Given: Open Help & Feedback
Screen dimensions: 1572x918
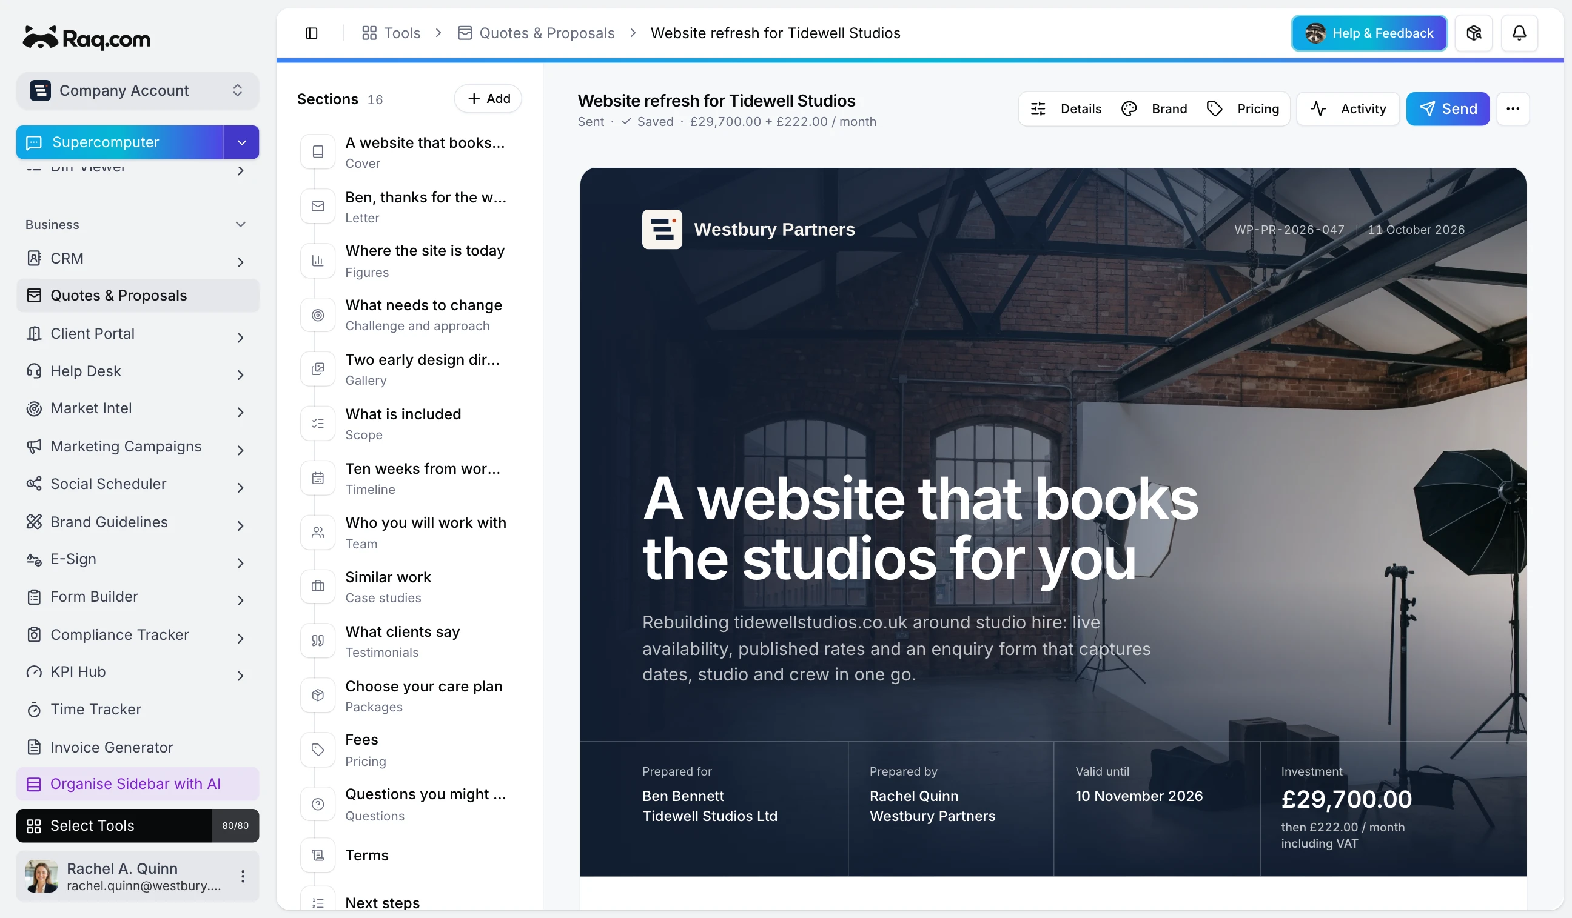Looking at the screenshot, I should [1369, 33].
